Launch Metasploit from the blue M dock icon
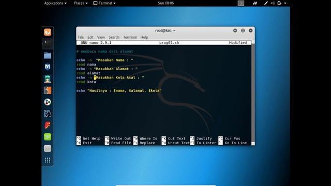Viewport: 331px width, 186px height. tap(48, 67)
